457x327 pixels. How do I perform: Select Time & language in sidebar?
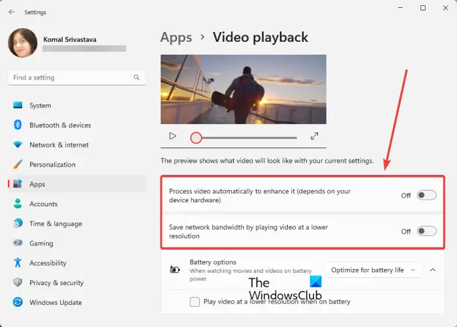tap(77, 223)
